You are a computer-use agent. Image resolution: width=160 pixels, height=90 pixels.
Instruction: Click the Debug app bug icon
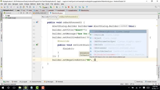coord(57,7)
